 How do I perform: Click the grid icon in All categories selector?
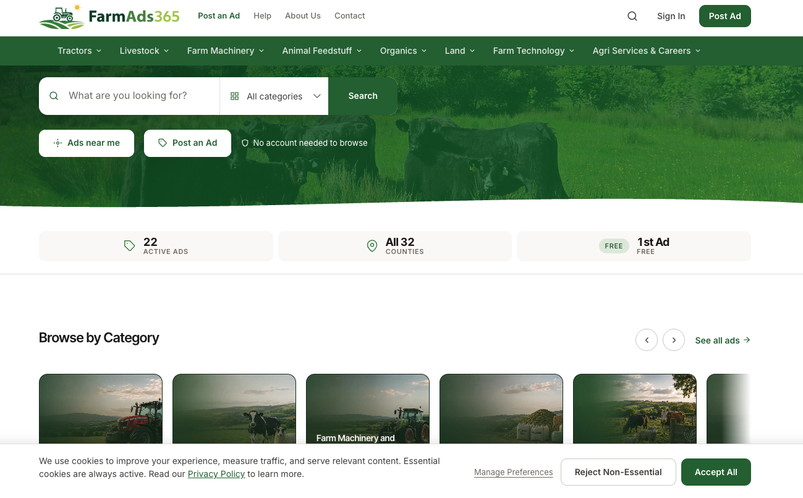(x=234, y=96)
